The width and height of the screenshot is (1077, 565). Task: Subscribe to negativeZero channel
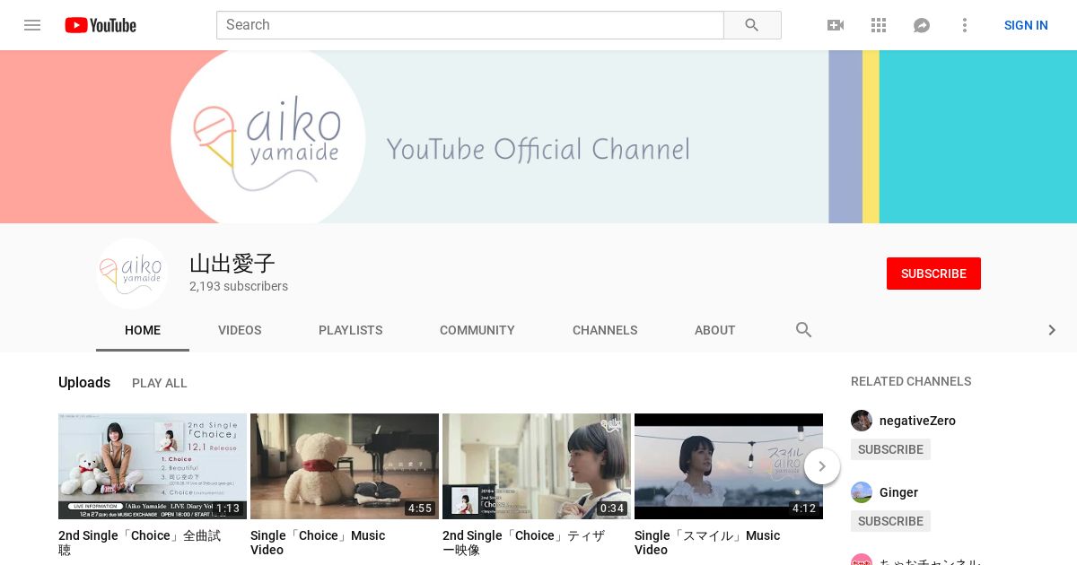click(890, 449)
